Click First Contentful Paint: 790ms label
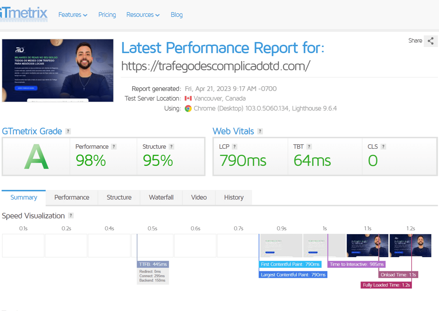 [x=290, y=264]
